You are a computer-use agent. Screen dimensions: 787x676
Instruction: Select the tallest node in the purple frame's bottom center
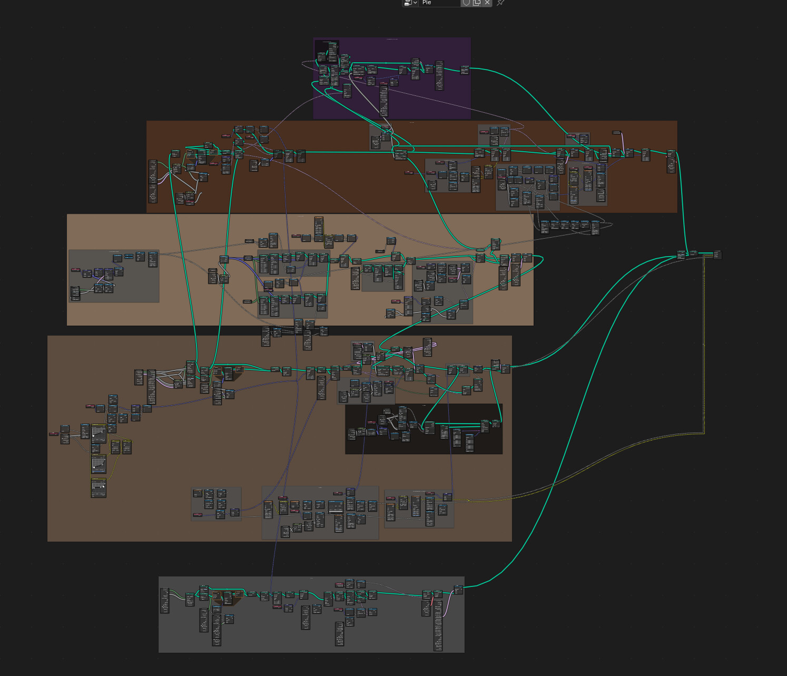click(x=383, y=99)
